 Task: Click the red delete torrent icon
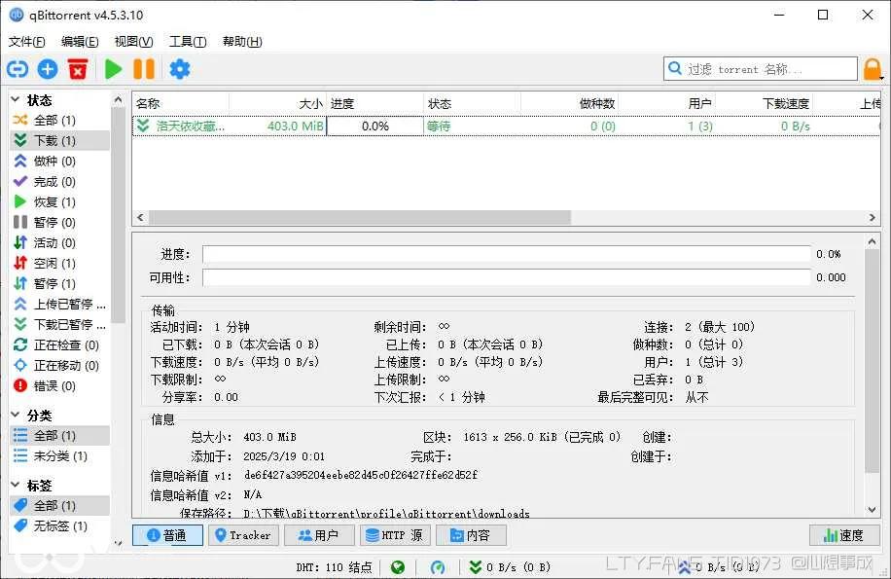point(78,69)
